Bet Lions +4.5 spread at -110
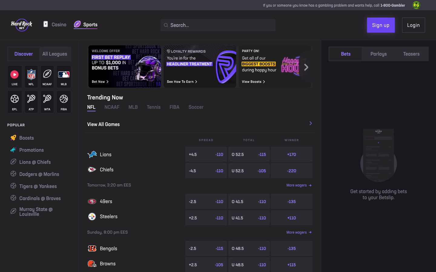 (206, 154)
